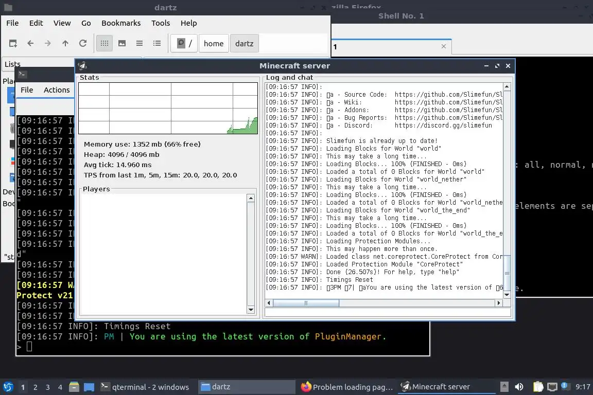The width and height of the screenshot is (593, 395).
Task: Switch to desktop 2
Action: [x=35, y=387]
